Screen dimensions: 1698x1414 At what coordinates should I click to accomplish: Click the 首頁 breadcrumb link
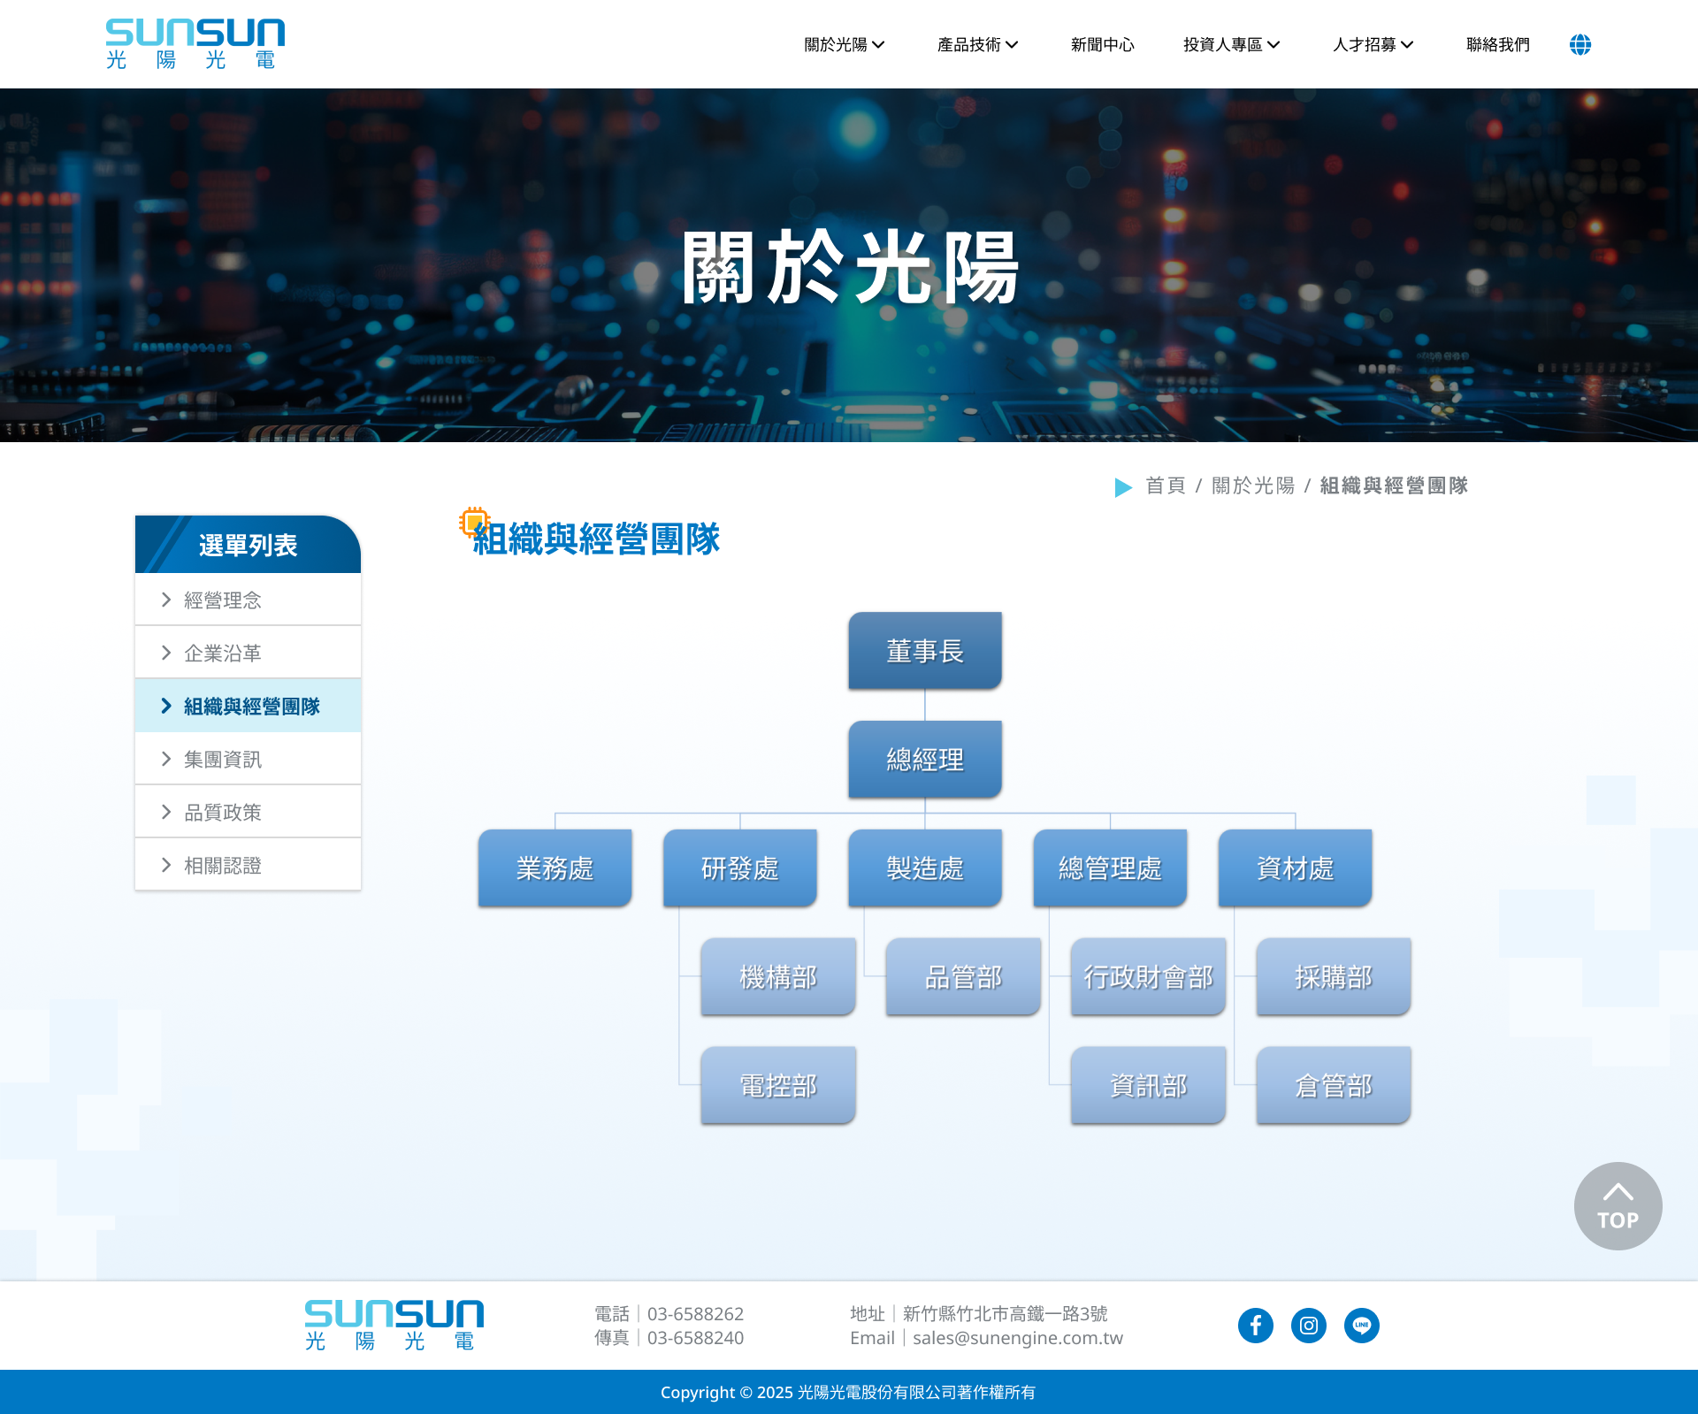tap(1165, 485)
